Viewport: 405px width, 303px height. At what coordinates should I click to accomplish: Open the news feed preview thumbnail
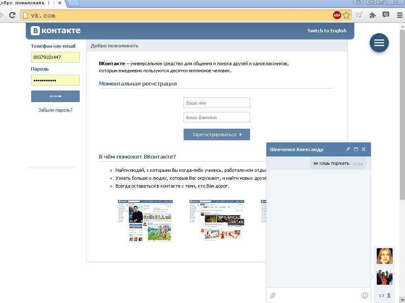click(x=217, y=221)
